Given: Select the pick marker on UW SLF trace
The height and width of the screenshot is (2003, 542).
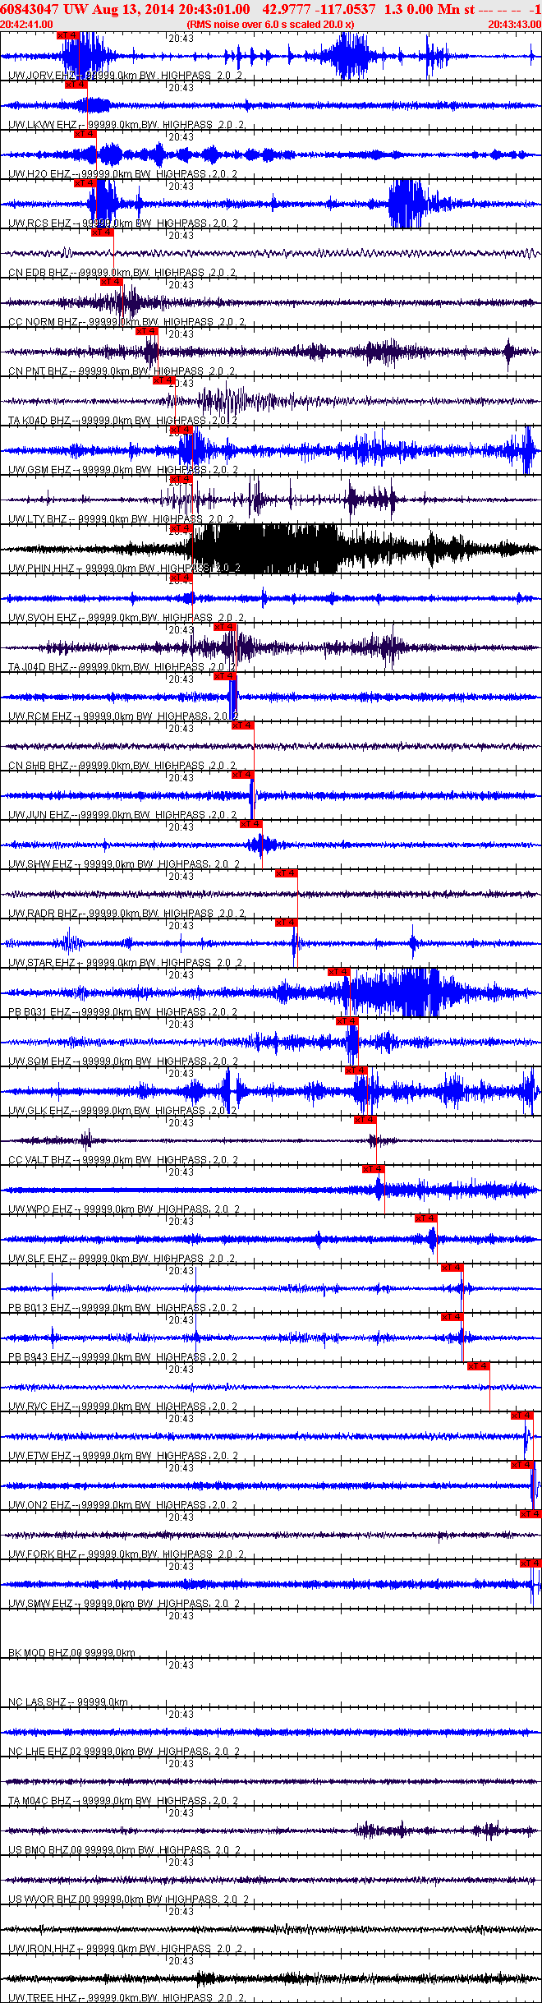Looking at the screenshot, I should [x=426, y=1218].
